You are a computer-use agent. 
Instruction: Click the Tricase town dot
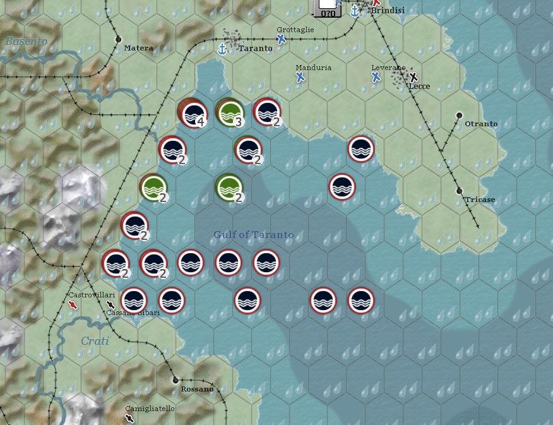tap(459, 191)
